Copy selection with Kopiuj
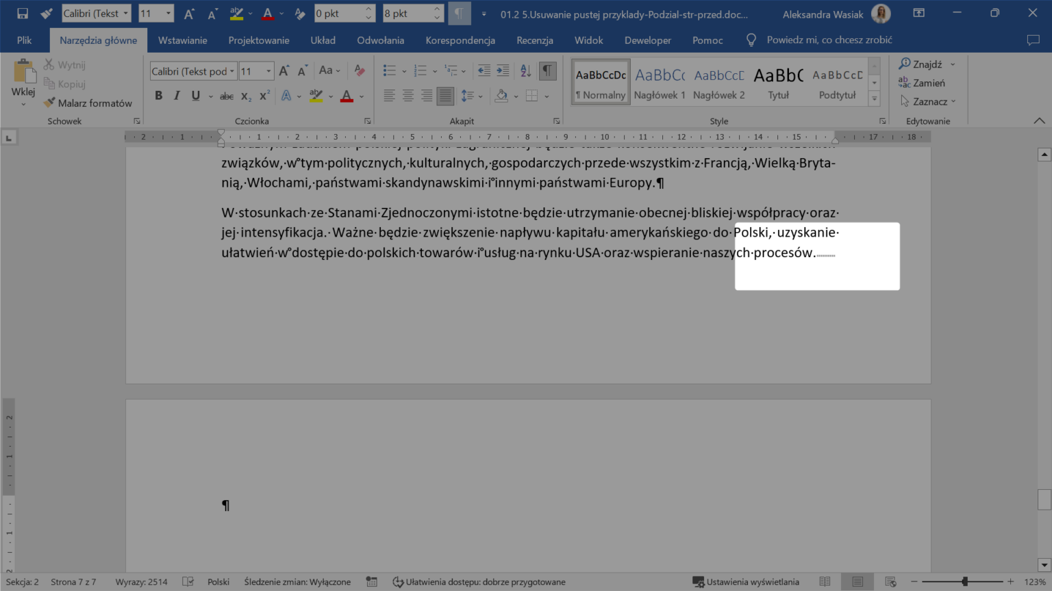 pos(64,83)
